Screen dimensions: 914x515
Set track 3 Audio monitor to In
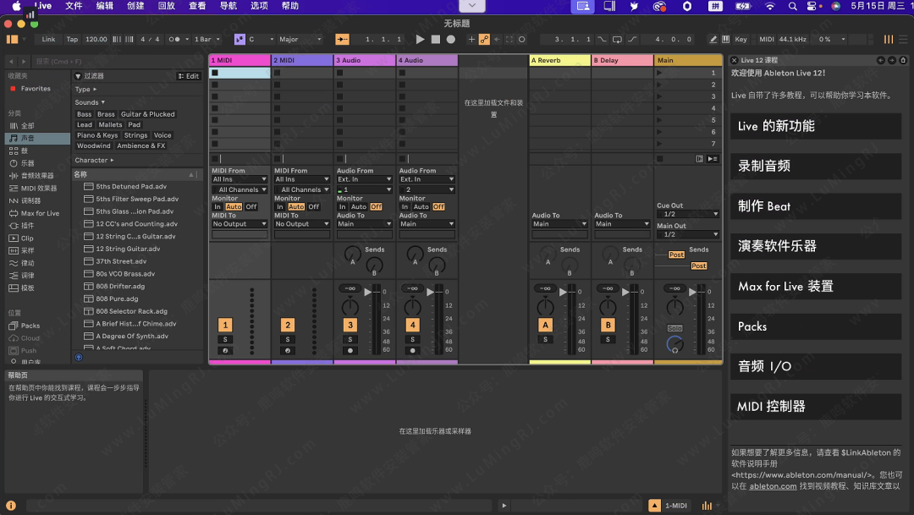click(x=342, y=207)
